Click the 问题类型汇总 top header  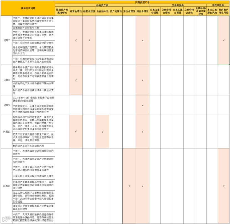tap(142, 2)
